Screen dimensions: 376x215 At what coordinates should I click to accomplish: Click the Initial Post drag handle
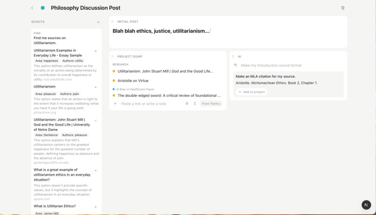112,21
